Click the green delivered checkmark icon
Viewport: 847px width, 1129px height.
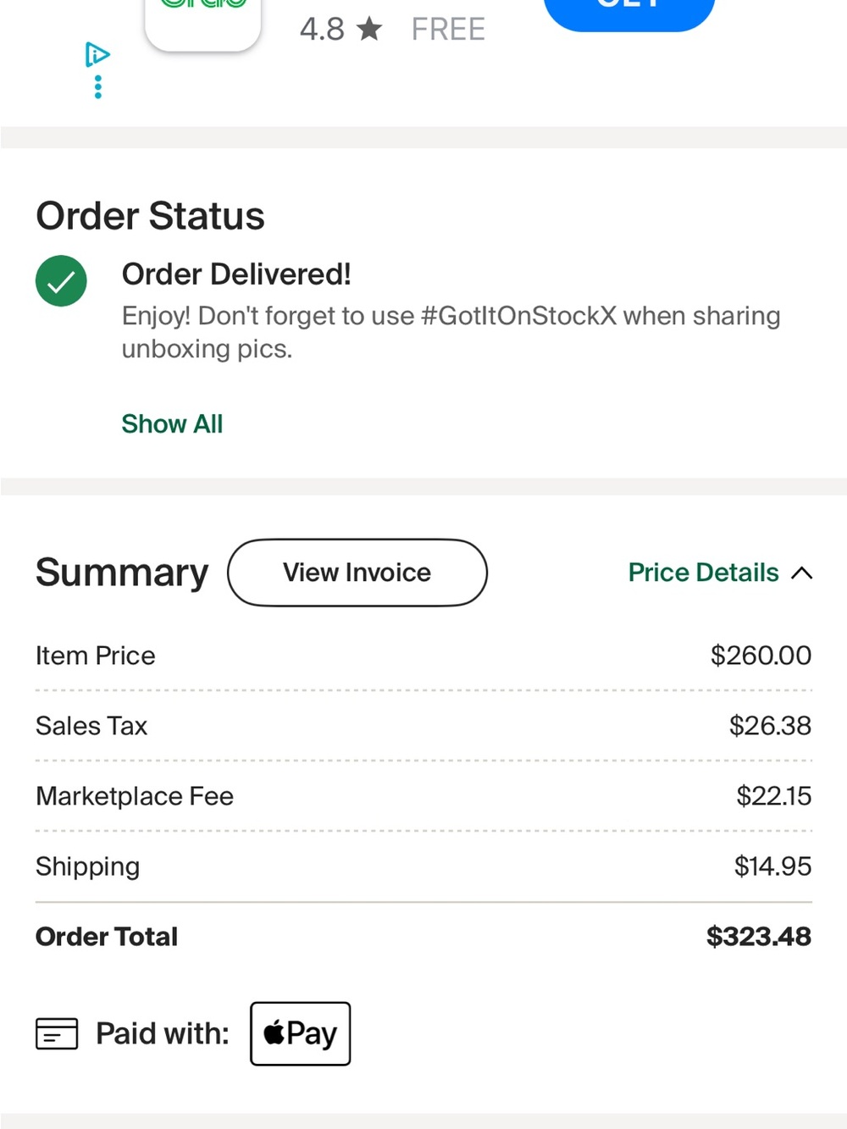pyautogui.click(x=61, y=281)
